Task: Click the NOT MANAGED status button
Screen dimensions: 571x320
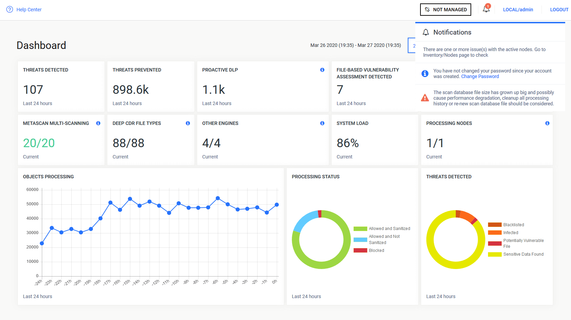Action: point(445,10)
